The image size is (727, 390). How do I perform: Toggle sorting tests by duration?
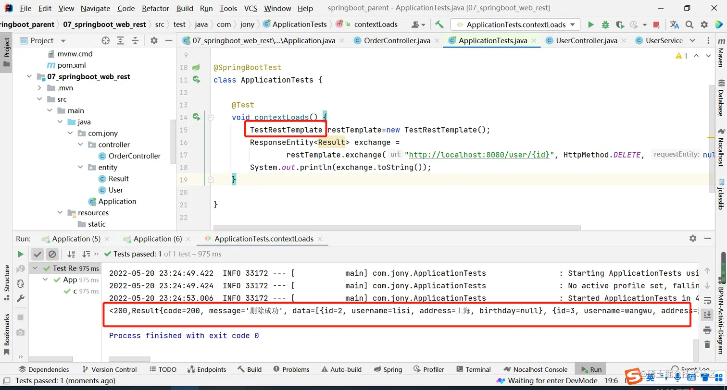[x=87, y=254]
